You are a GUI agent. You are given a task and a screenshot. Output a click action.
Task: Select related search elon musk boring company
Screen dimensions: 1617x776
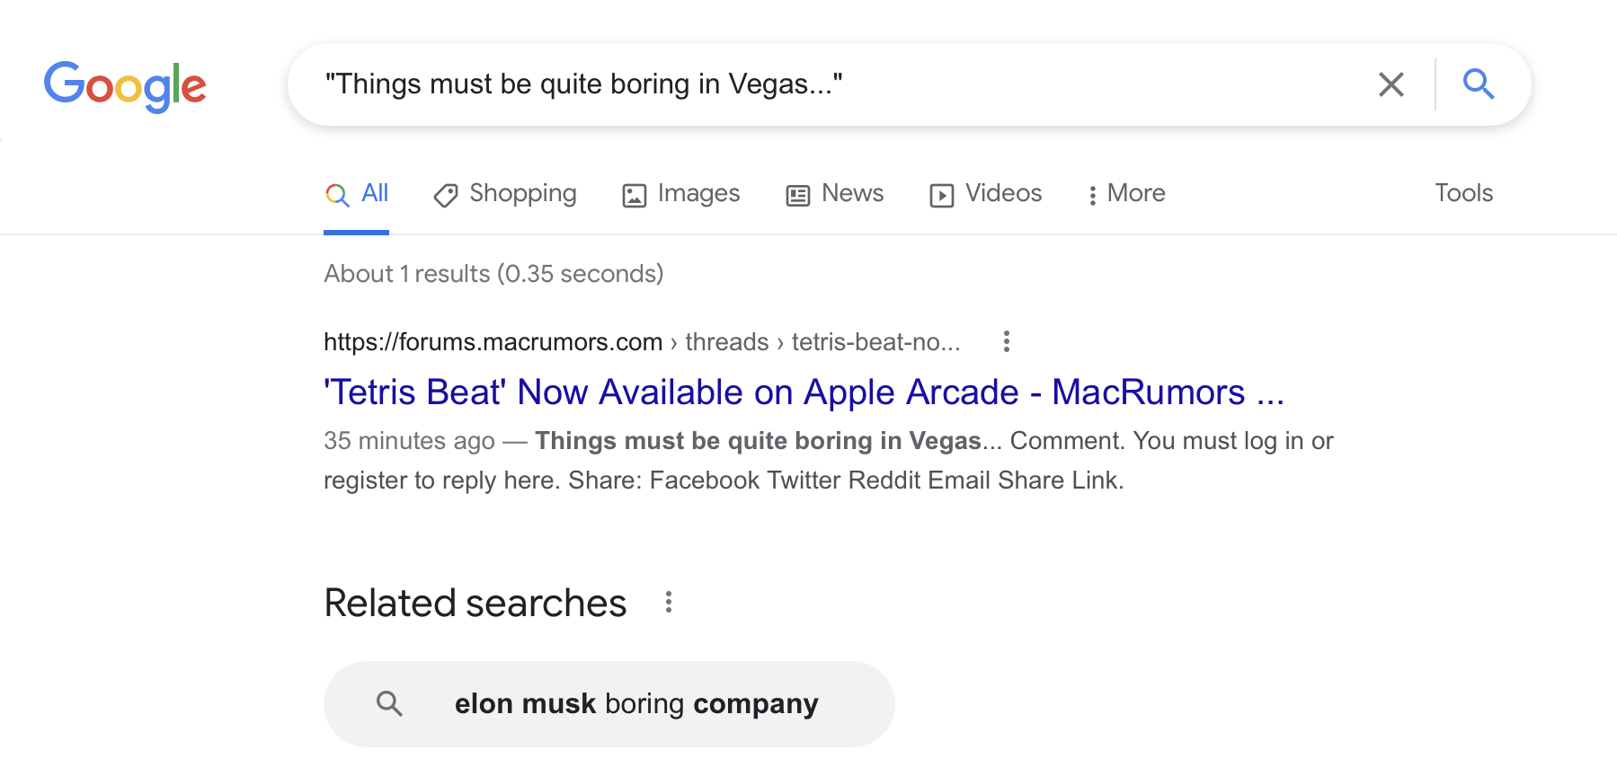coord(636,703)
